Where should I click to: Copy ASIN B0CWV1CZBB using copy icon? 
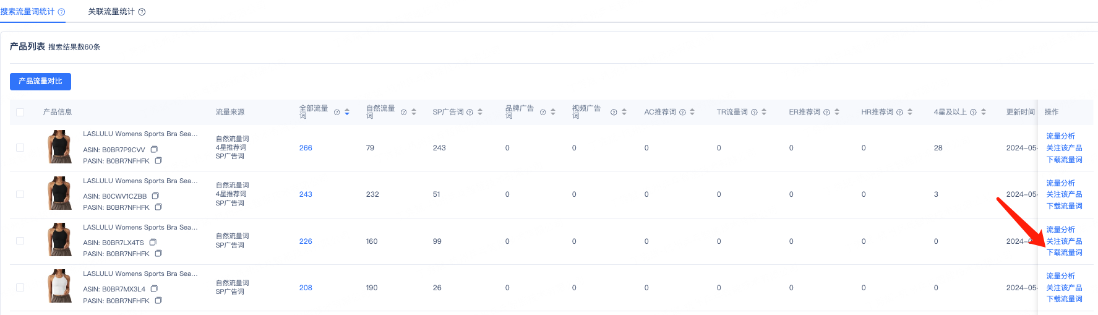tap(155, 196)
